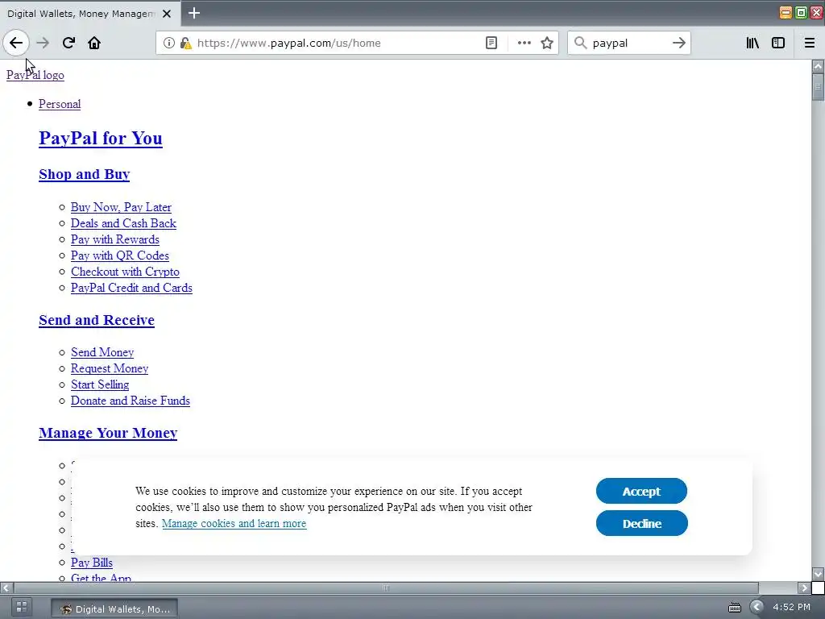Image resolution: width=825 pixels, height=619 pixels.
Task: Open the Send and Receive section
Action: pyautogui.click(x=97, y=320)
